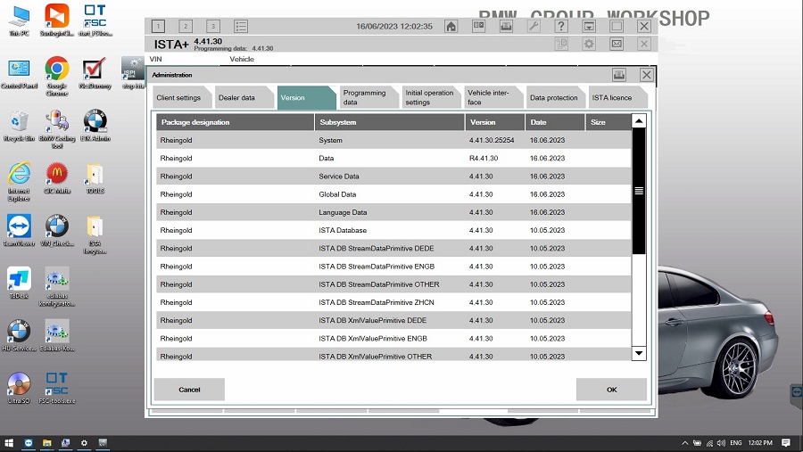803x452 pixels.
Task: Select operation step 3 box
Action: click(213, 26)
